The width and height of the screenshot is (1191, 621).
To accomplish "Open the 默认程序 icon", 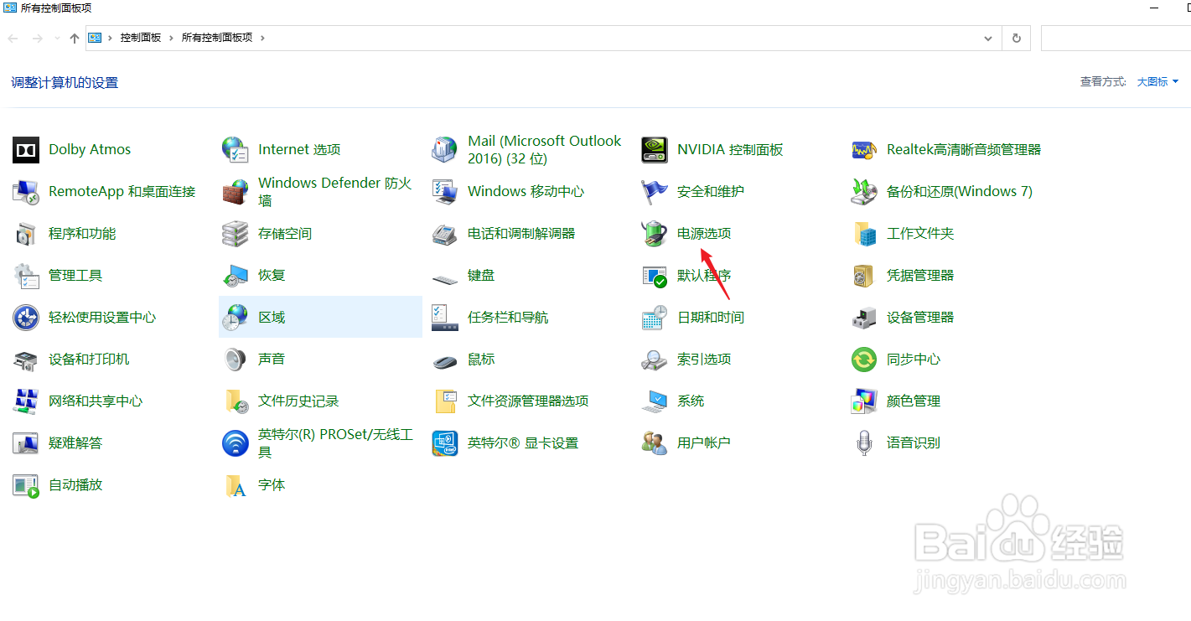I will coord(655,276).
